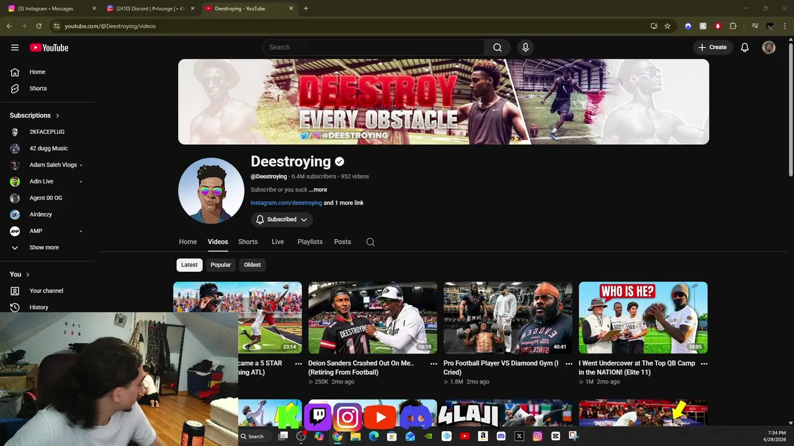This screenshot has height=446, width=794.
Task: Open new browser tab with plus
Action: pos(306,9)
